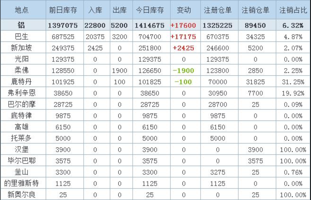Viewport: 311px width, 200px height.
Task: Select the 出库 column header
Action: coord(119,10)
